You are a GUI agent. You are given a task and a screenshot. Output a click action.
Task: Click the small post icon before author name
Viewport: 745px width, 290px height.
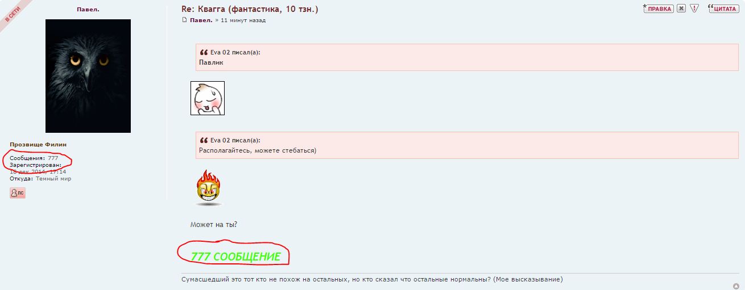tap(184, 20)
